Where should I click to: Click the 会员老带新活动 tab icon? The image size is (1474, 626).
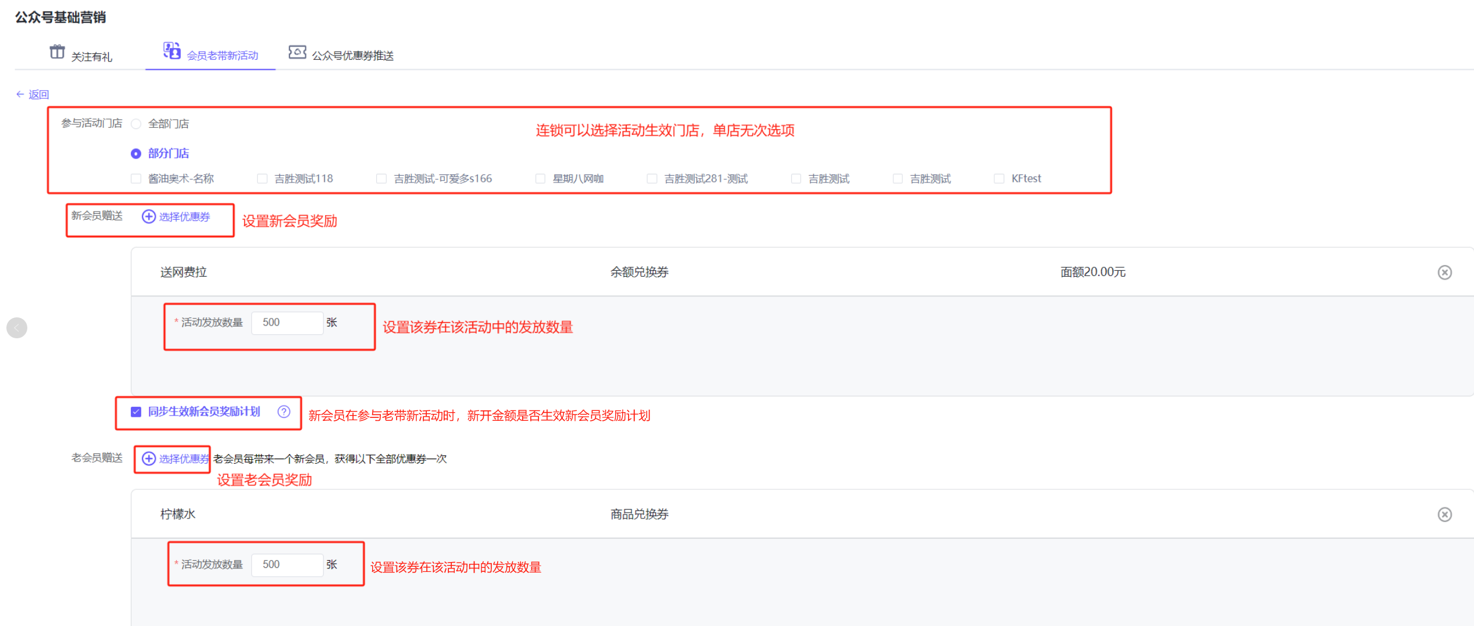coord(172,51)
